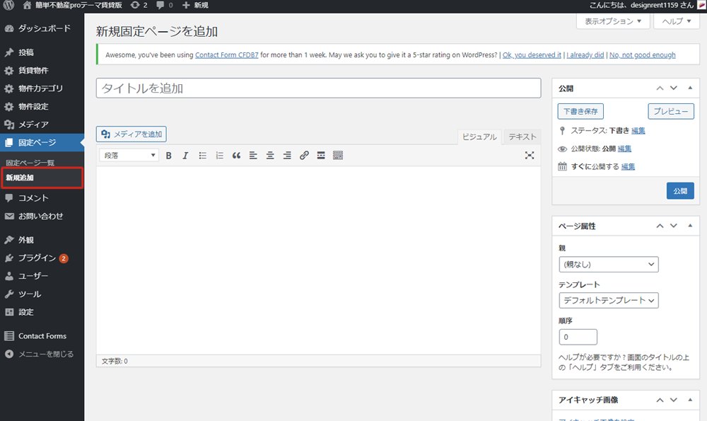707x421 pixels.
Task: Enter distraction-free fullscreen editor mode
Action: pos(530,156)
